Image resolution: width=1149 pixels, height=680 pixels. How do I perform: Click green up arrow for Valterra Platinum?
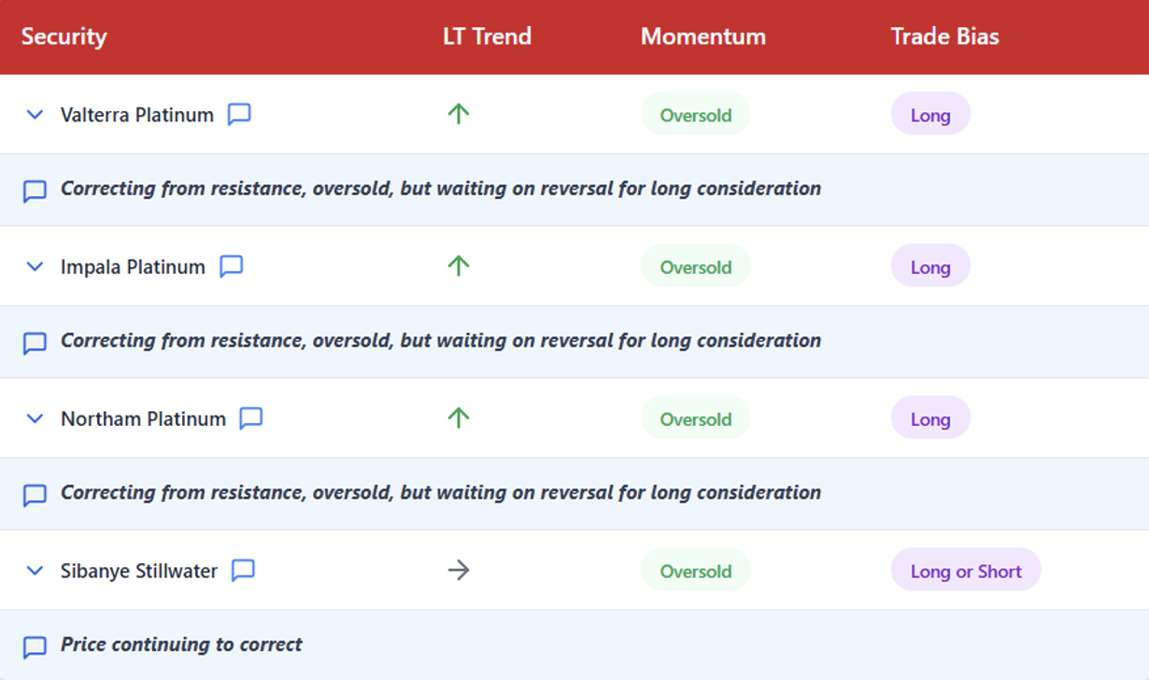click(458, 114)
